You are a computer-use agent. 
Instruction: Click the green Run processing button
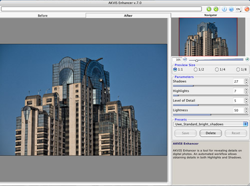click(209, 9)
